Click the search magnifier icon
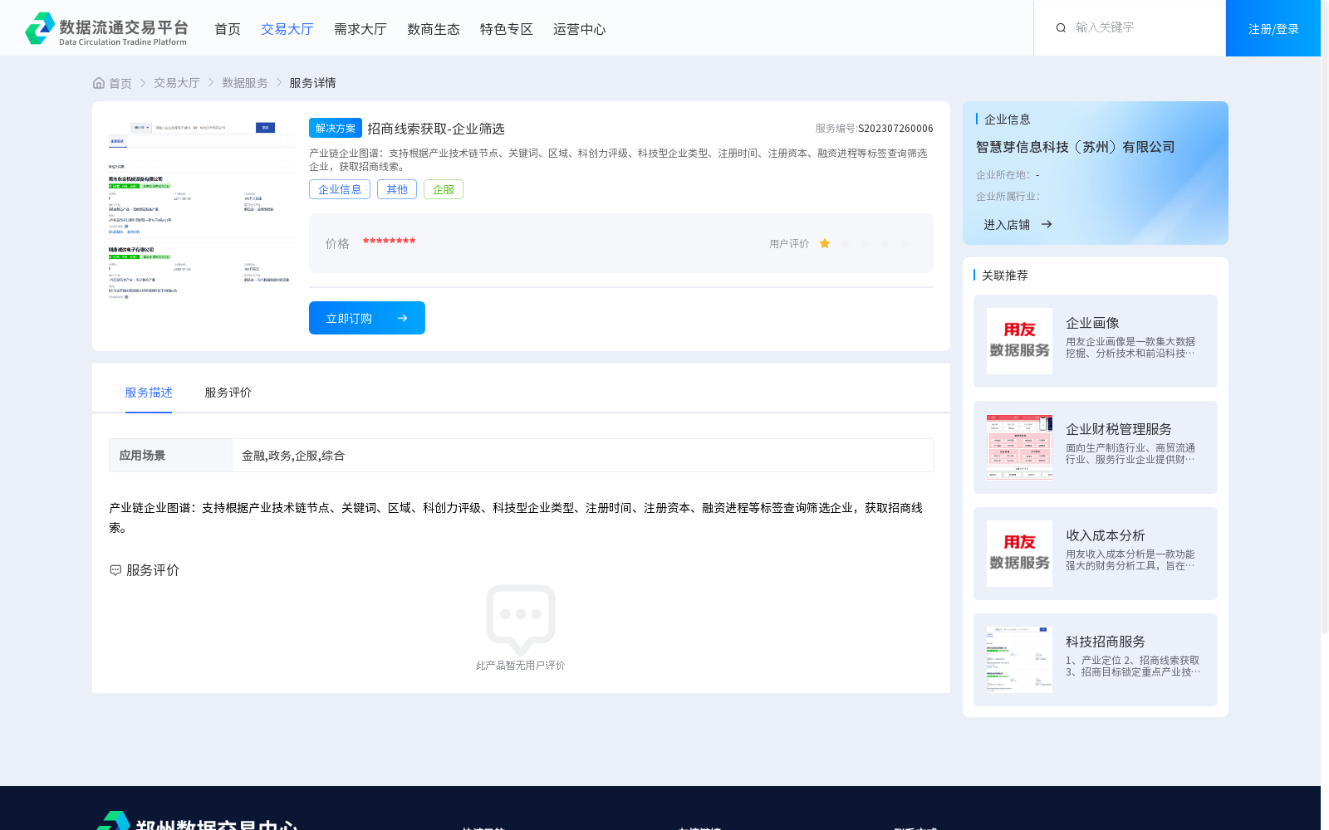1329x830 pixels. pyautogui.click(x=1061, y=28)
